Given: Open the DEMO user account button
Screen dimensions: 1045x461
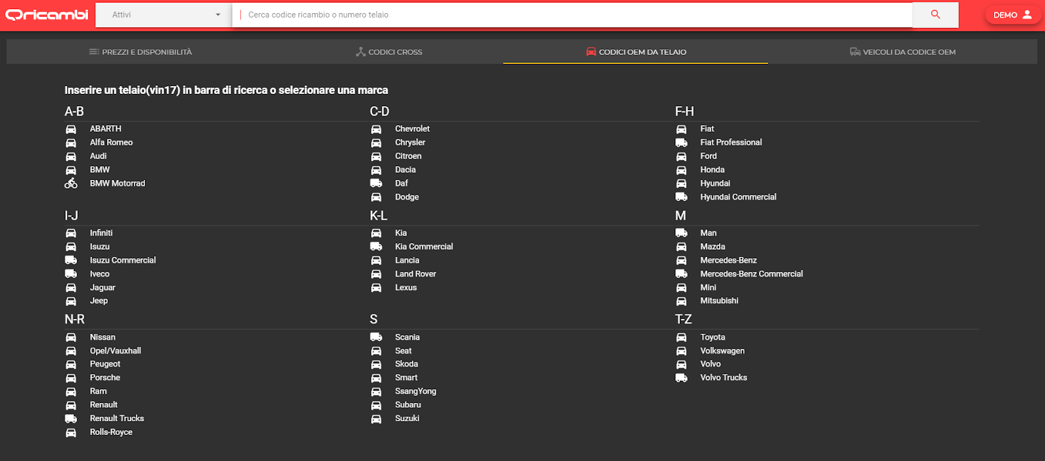Looking at the screenshot, I should pos(1012,14).
